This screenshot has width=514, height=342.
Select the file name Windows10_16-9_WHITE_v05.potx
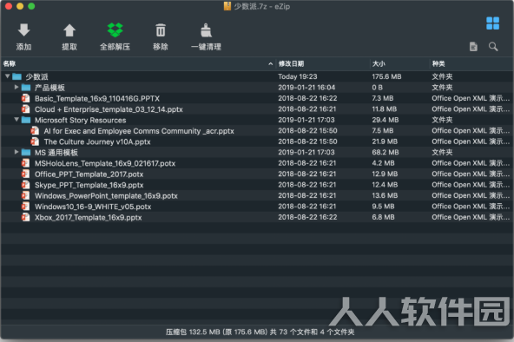pyautogui.click(x=93, y=207)
